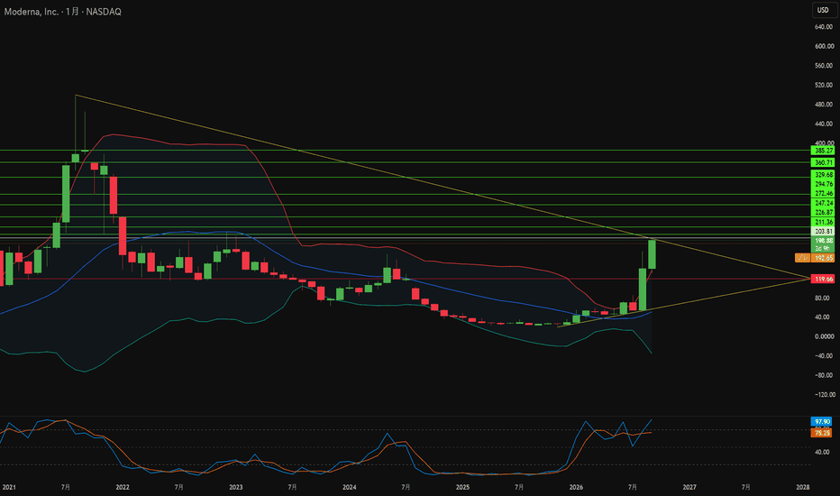
Task: Select the 294.76 price level label
Action: (x=823, y=184)
